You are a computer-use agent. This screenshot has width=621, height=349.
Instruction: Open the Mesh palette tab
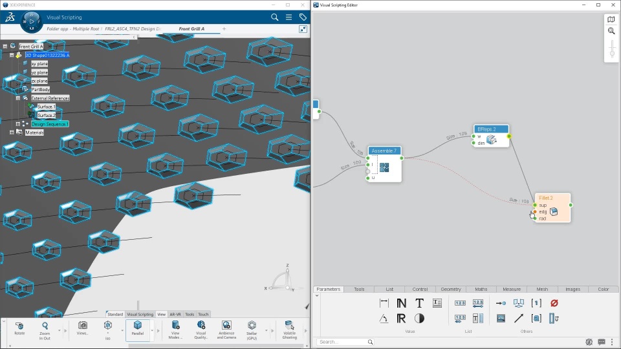click(x=542, y=290)
